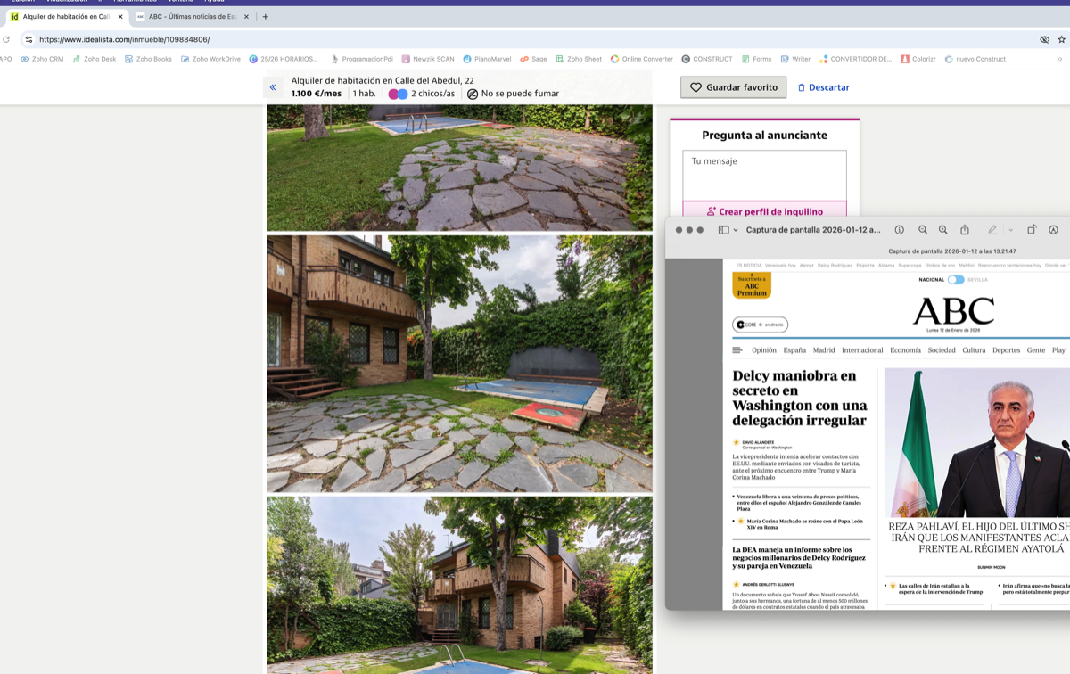Screen dimensions: 1070x674
Task: Open the Preview share icon
Action: pyautogui.click(x=965, y=230)
